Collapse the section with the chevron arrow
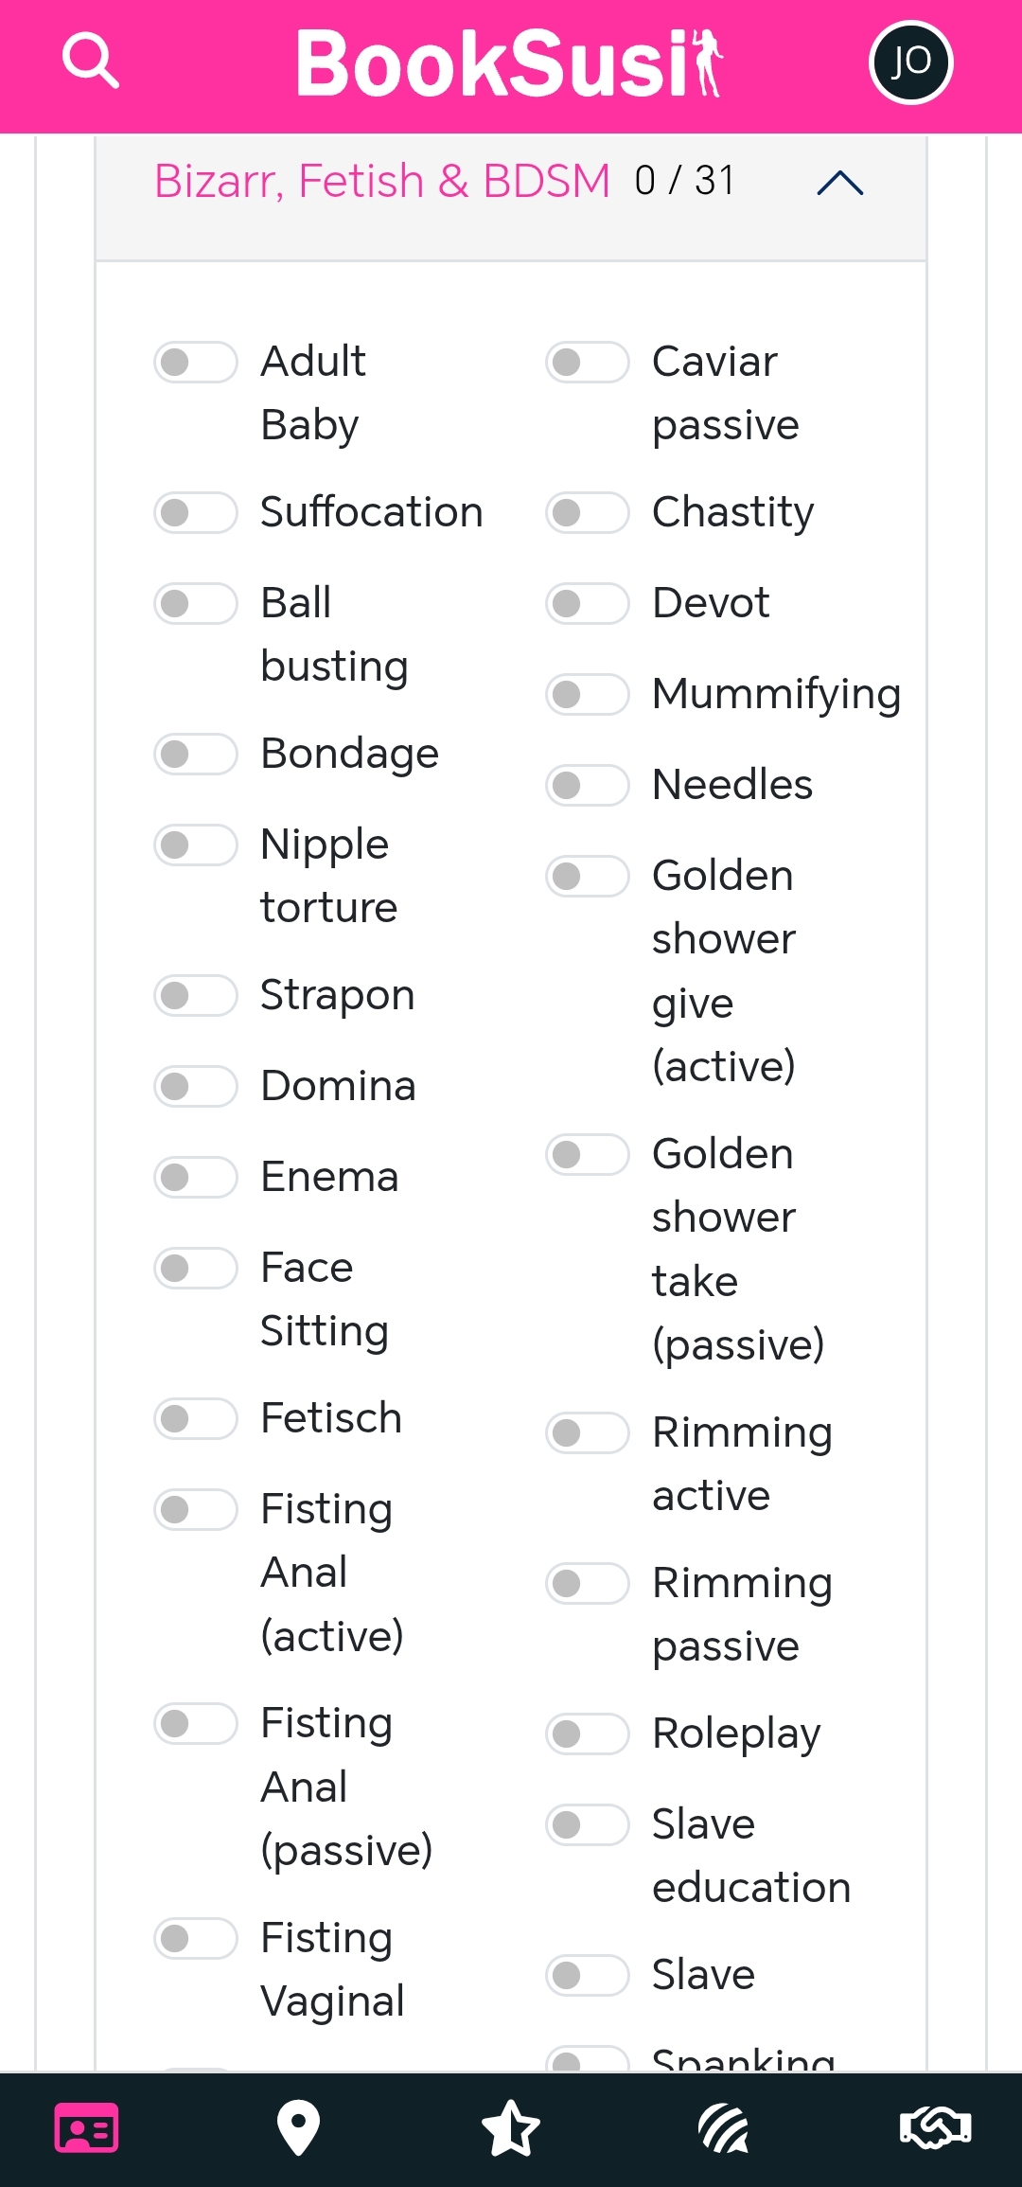The width and height of the screenshot is (1022, 2187). 840,183
